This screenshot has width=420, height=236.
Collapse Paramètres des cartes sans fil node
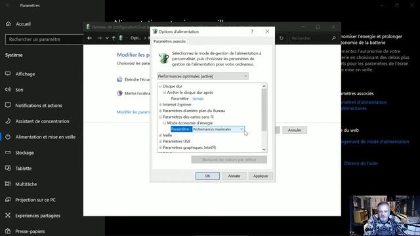160,117
